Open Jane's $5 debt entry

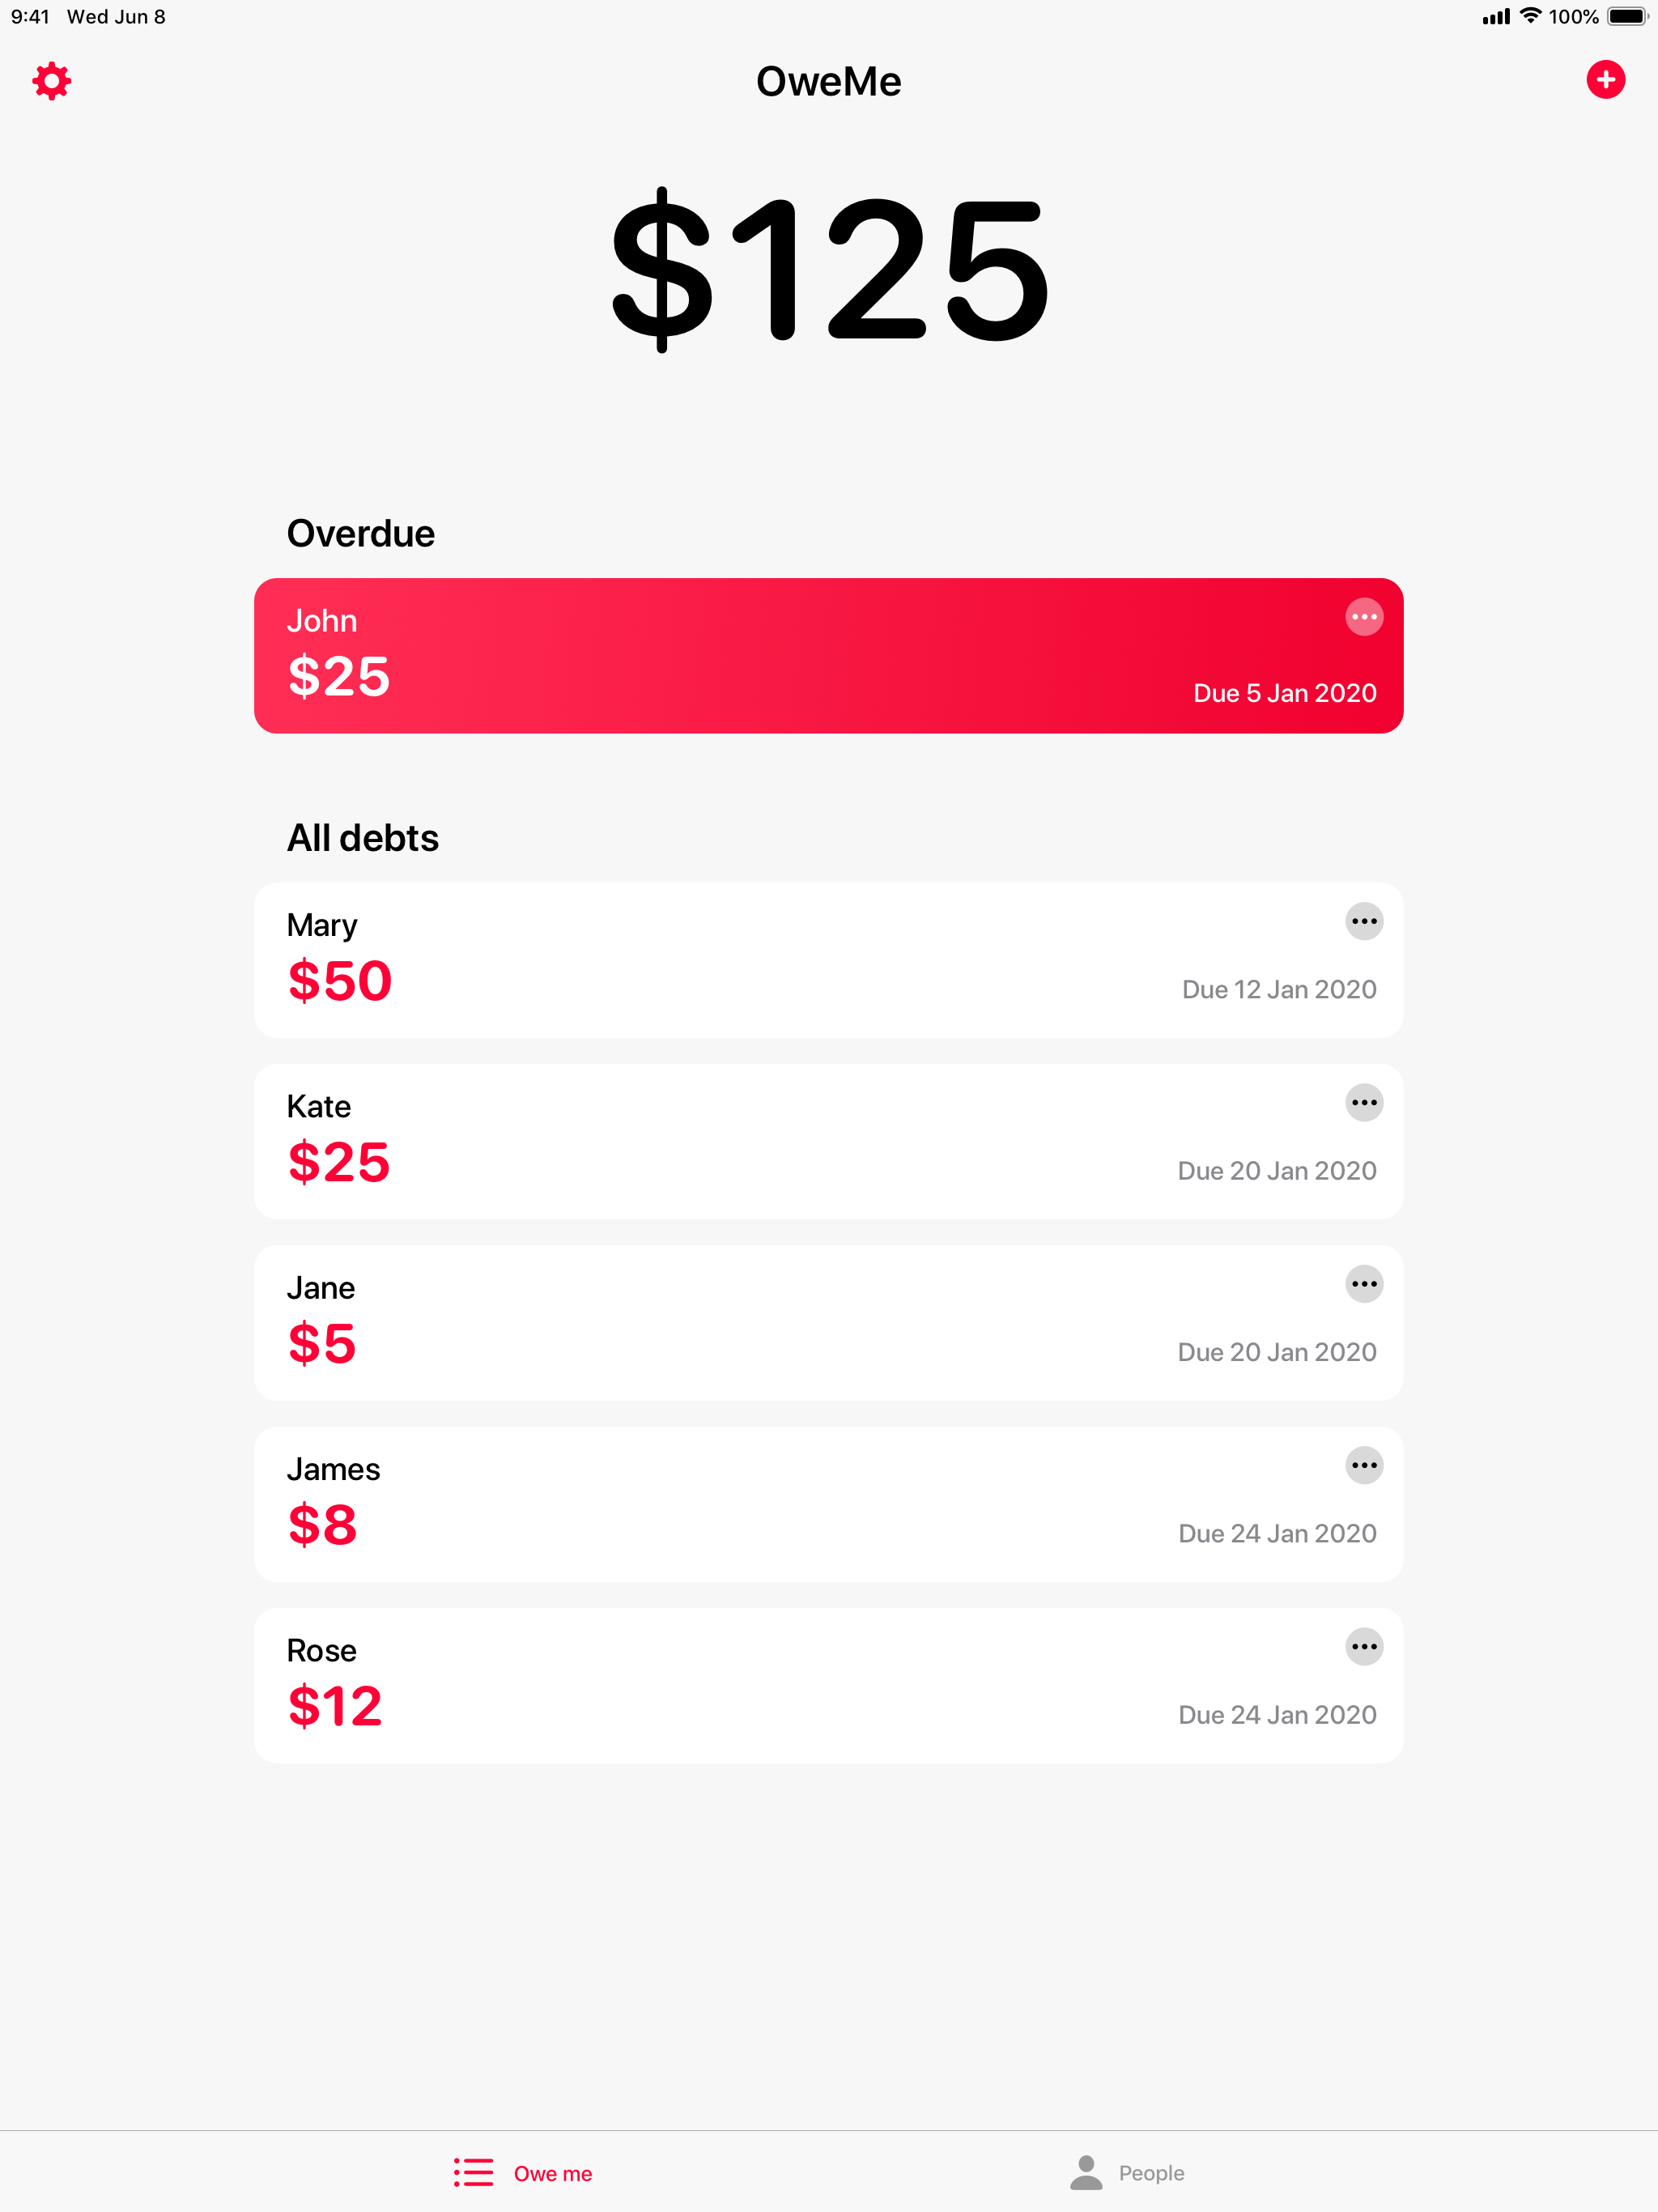(828, 1322)
